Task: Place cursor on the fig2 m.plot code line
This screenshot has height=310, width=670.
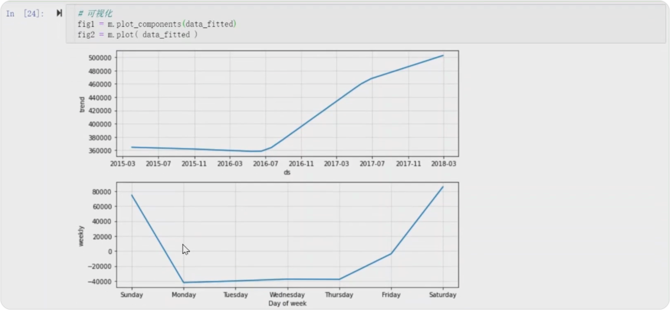Action: pyautogui.click(x=138, y=35)
